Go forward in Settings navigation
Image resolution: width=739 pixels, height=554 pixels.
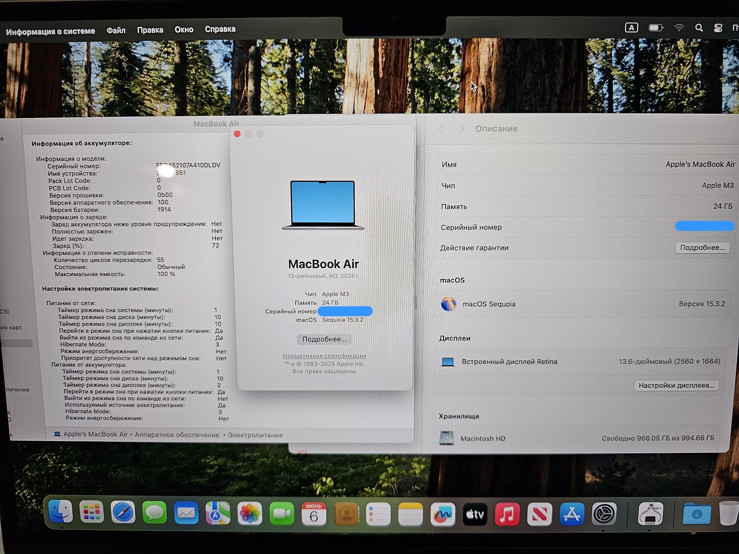click(461, 129)
